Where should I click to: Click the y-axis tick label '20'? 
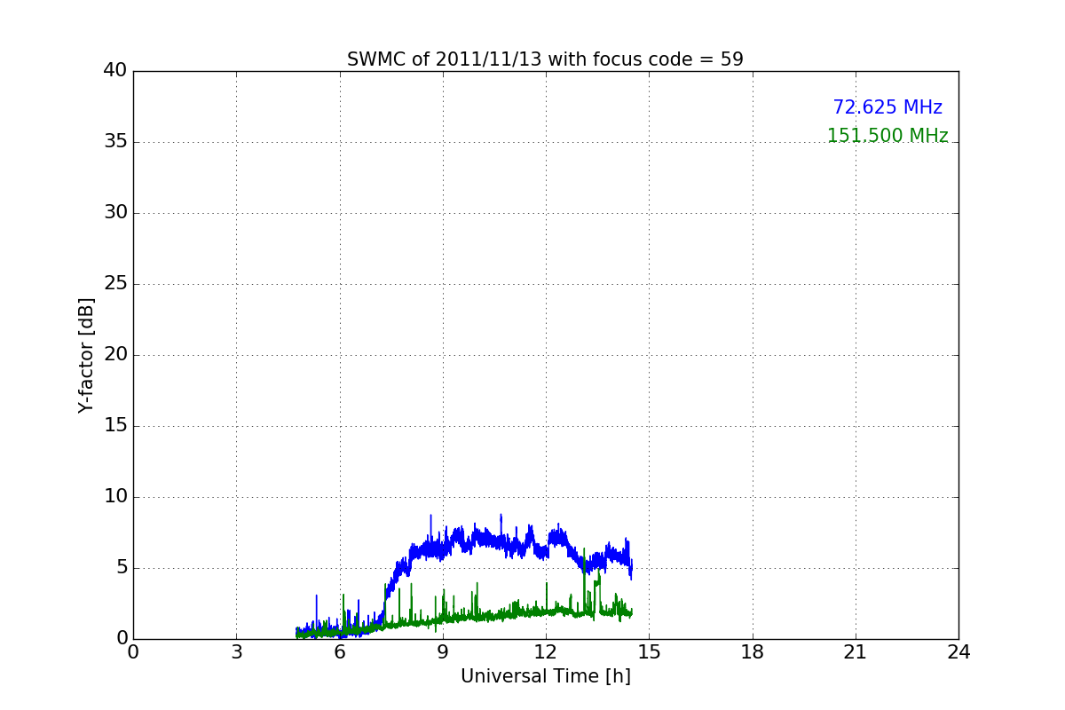[115, 355]
